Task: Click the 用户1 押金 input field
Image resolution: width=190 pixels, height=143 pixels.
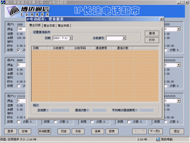Action: (22, 29)
